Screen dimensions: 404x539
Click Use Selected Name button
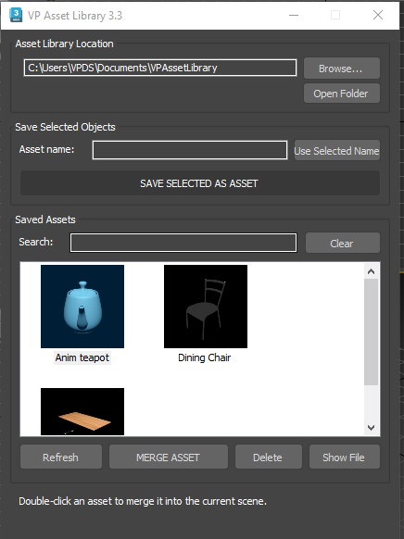click(337, 150)
